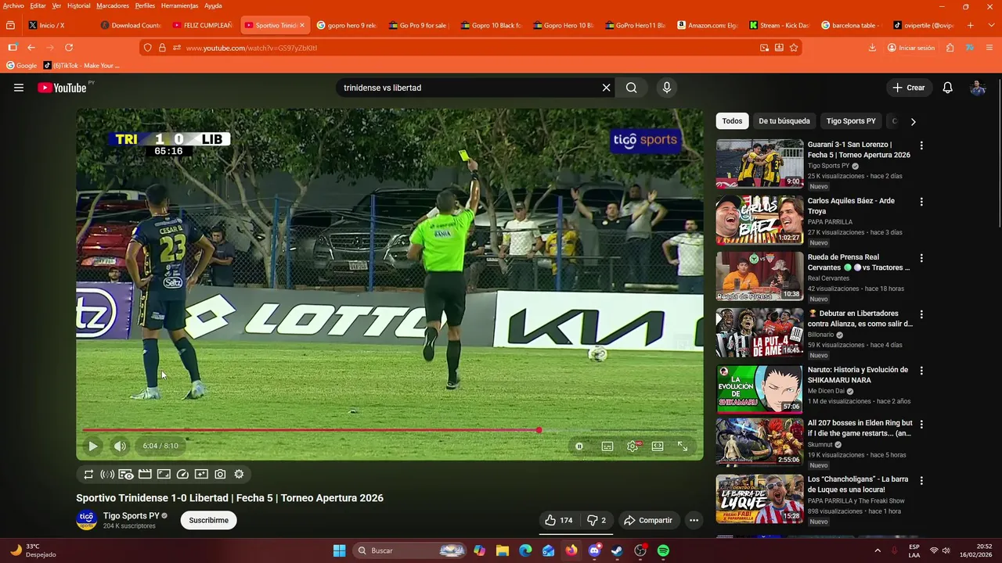Open the Herramientas menu
The image size is (1002, 563).
coord(179,5)
